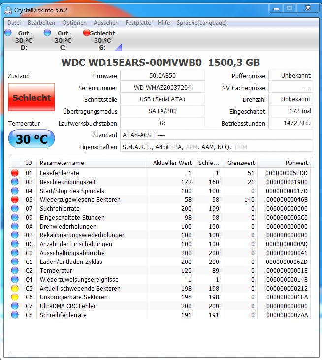
Task: Click the Grenzwert column header
Action: (x=240, y=163)
